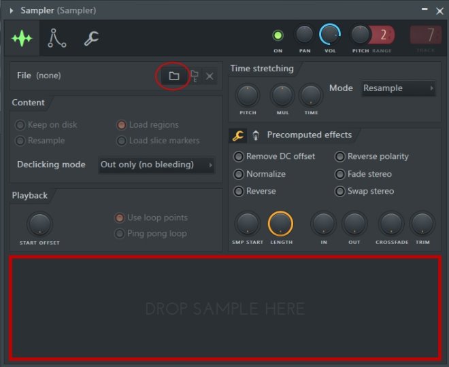Open the Declicking mode dropdown
The height and width of the screenshot is (367, 449).
click(x=156, y=164)
